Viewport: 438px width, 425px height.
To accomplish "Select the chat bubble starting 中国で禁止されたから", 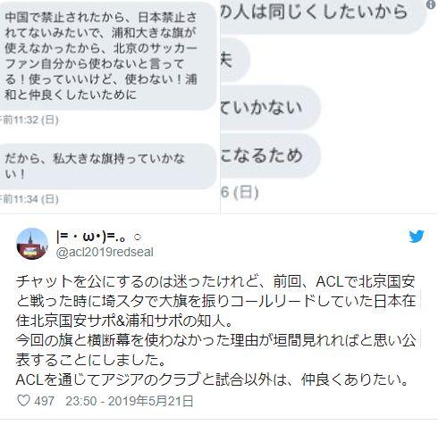I will (108, 56).
